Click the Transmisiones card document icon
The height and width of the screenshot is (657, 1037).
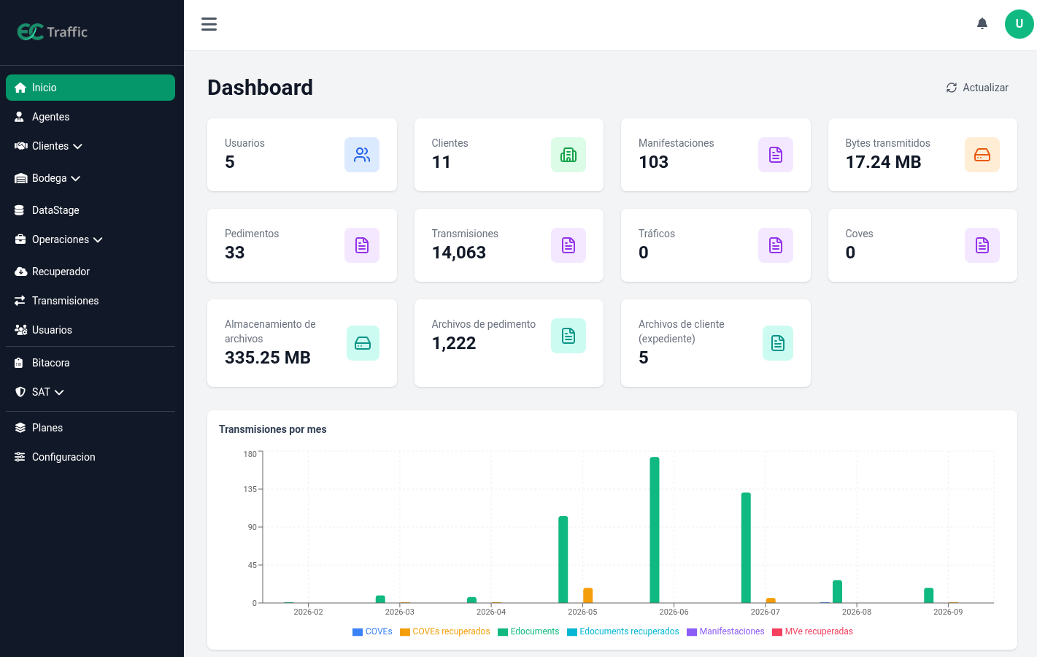click(568, 245)
